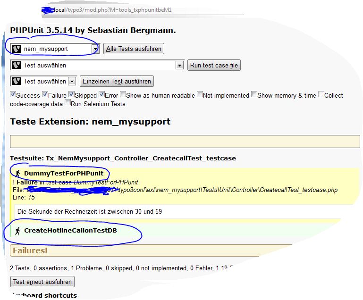This screenshot has height=300, width=363.
Task: Enable Show memory & time checkbox
Action: pos(254,94)
